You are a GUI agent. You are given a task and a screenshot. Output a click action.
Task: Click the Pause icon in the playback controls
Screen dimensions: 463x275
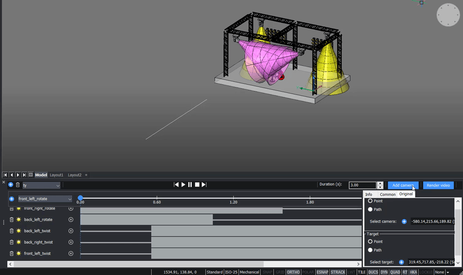coord(190,184)
